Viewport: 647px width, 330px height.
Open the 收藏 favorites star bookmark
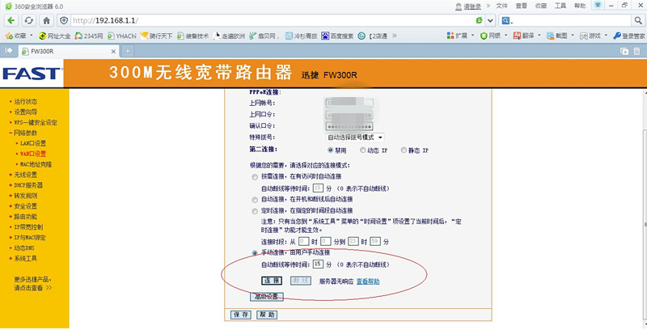click(x=16, y=36)
